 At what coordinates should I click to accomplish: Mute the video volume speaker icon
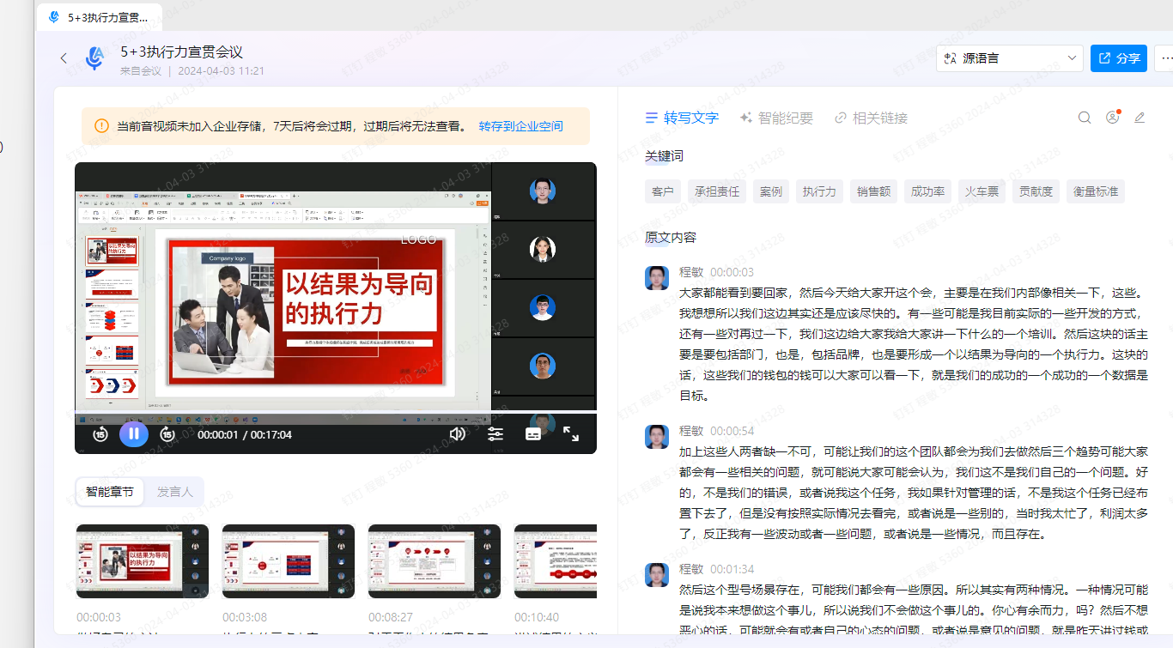tap(457, 434)
